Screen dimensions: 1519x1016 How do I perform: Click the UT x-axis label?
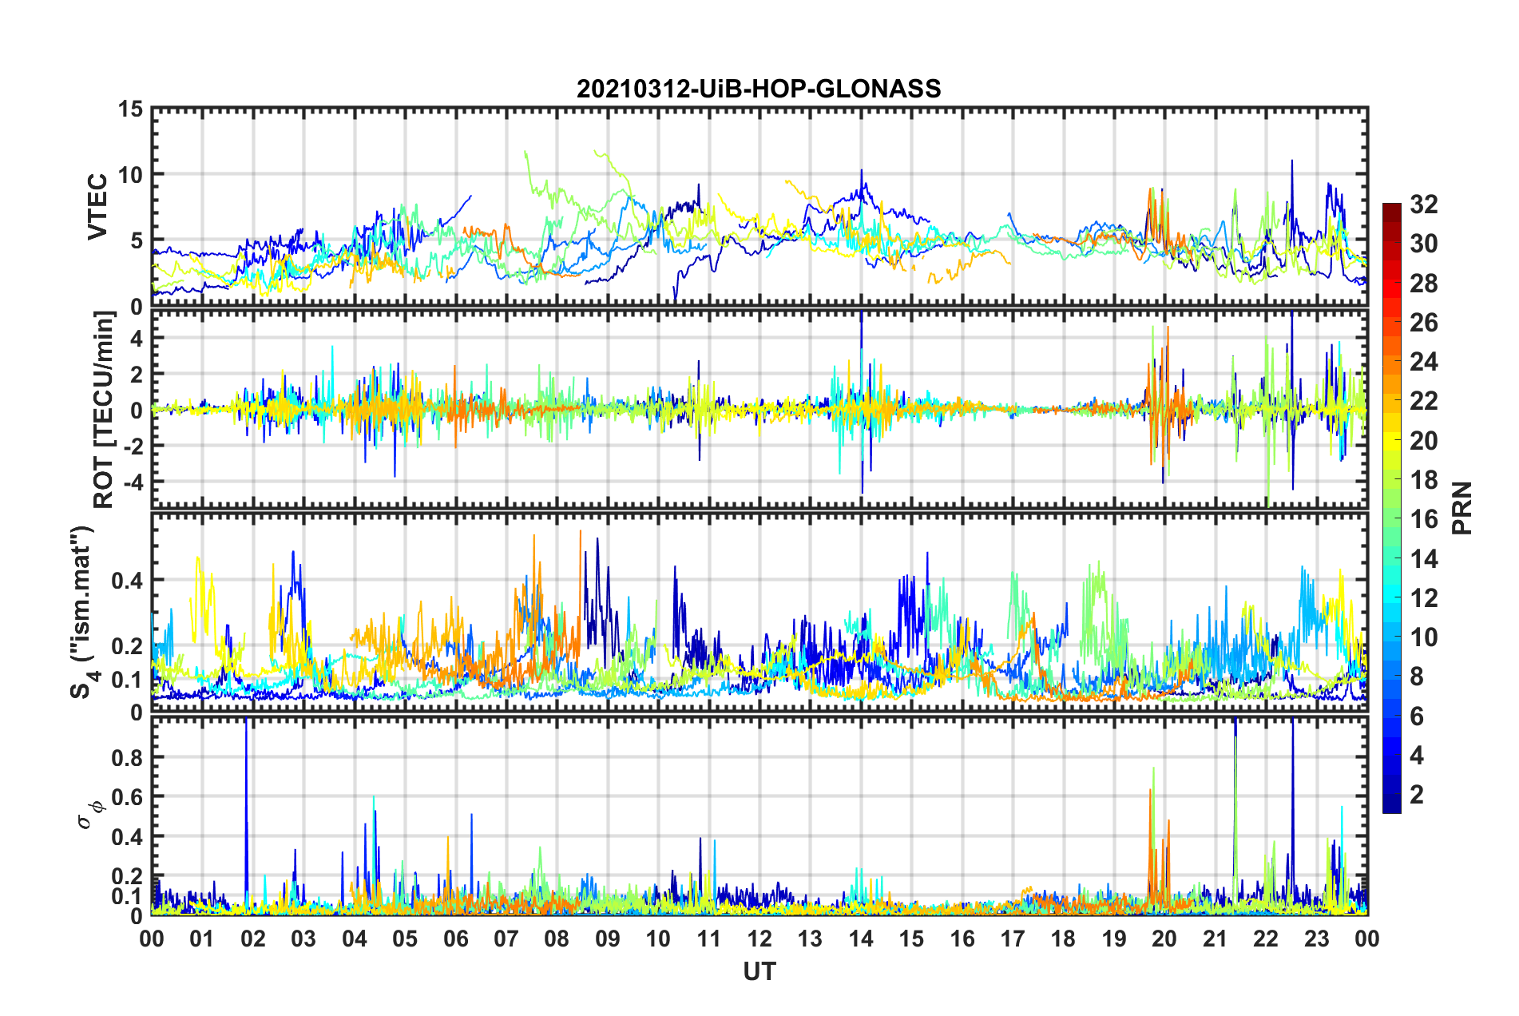click(x=759, y=970)
